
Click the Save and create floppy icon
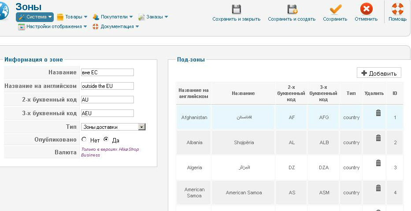pyautogui.click(x=292, y=9)
